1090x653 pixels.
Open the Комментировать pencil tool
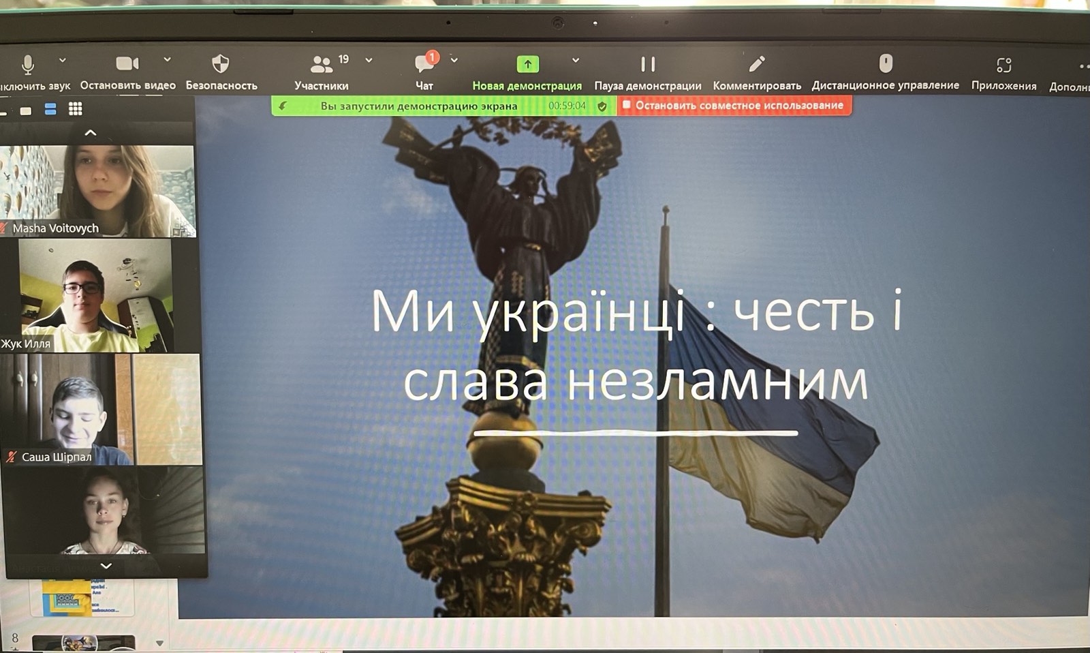coord(756,65)
